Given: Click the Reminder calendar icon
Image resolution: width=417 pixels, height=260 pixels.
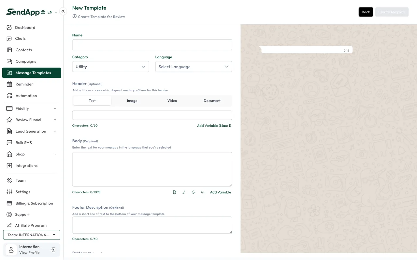Looking at the screenshot, I should (x=9, y=84).
